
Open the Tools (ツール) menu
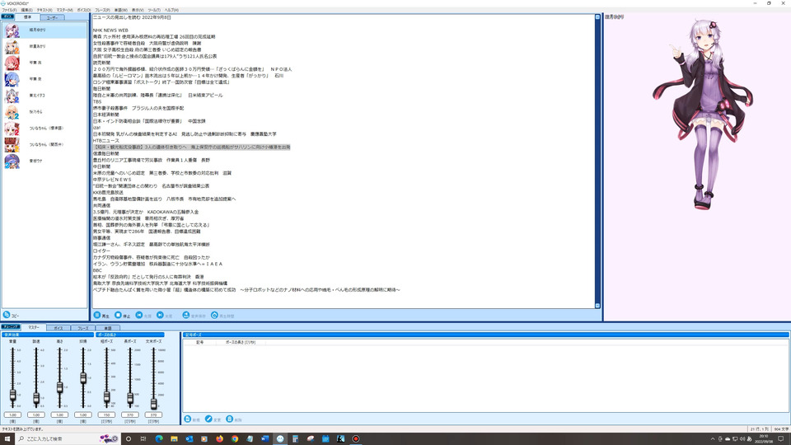coord(154,10)
